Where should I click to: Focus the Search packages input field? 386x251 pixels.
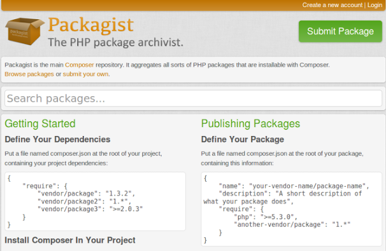point(193,98)
